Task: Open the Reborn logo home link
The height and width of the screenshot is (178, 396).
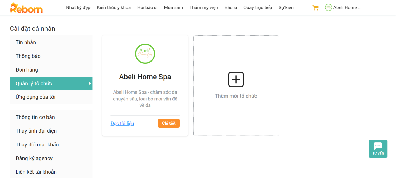Action: pos(26,8)
